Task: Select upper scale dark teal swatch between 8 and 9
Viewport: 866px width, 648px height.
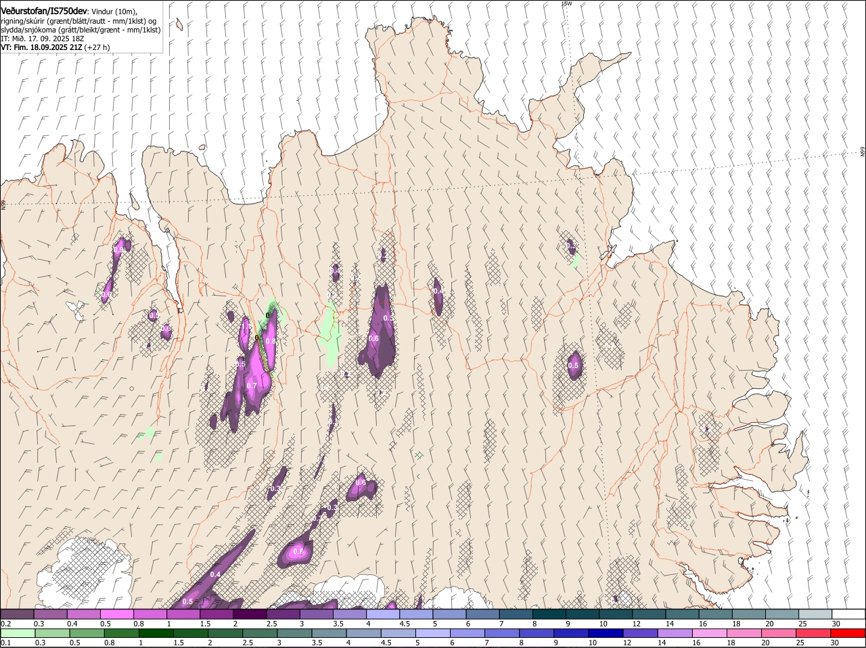Action: (549, 614)
